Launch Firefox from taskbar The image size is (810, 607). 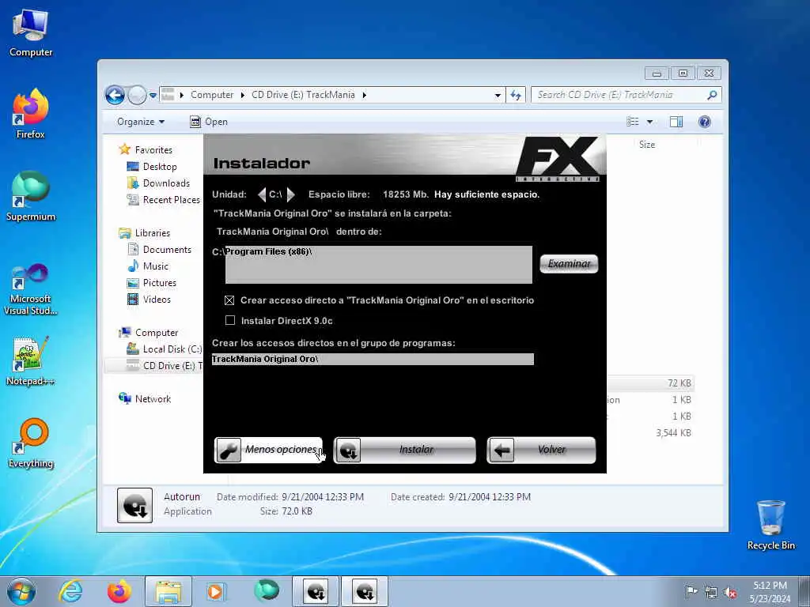tap(119, 591)
